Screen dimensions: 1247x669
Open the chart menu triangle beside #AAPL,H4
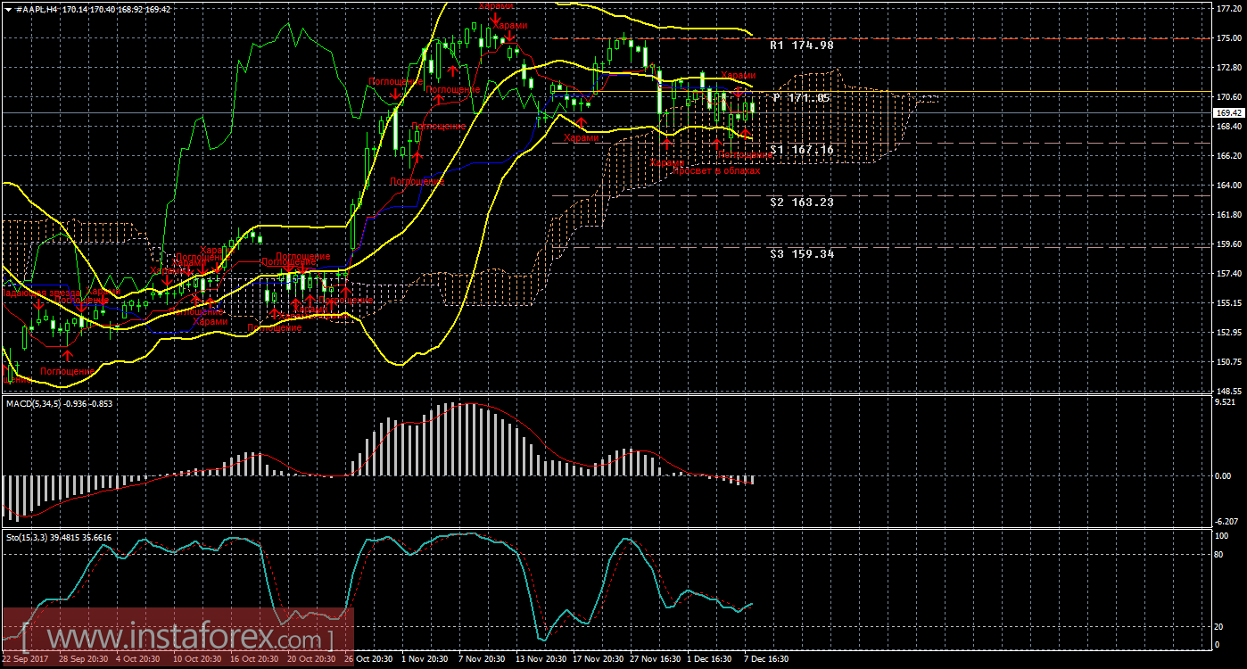tap(7, 8)
